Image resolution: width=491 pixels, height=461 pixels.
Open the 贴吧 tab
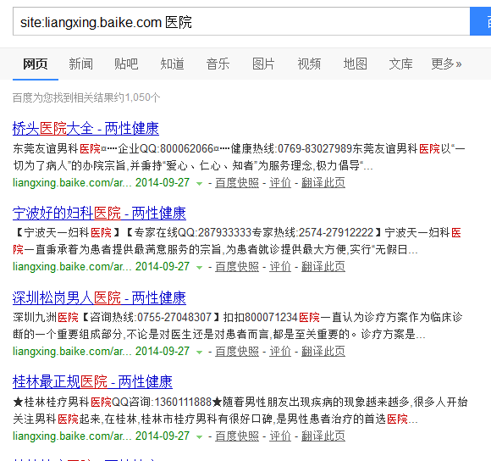pos(126,64)
